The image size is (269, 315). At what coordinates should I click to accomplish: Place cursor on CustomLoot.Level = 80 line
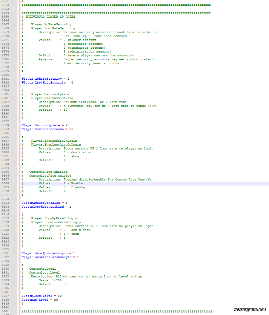click(41, 296)
